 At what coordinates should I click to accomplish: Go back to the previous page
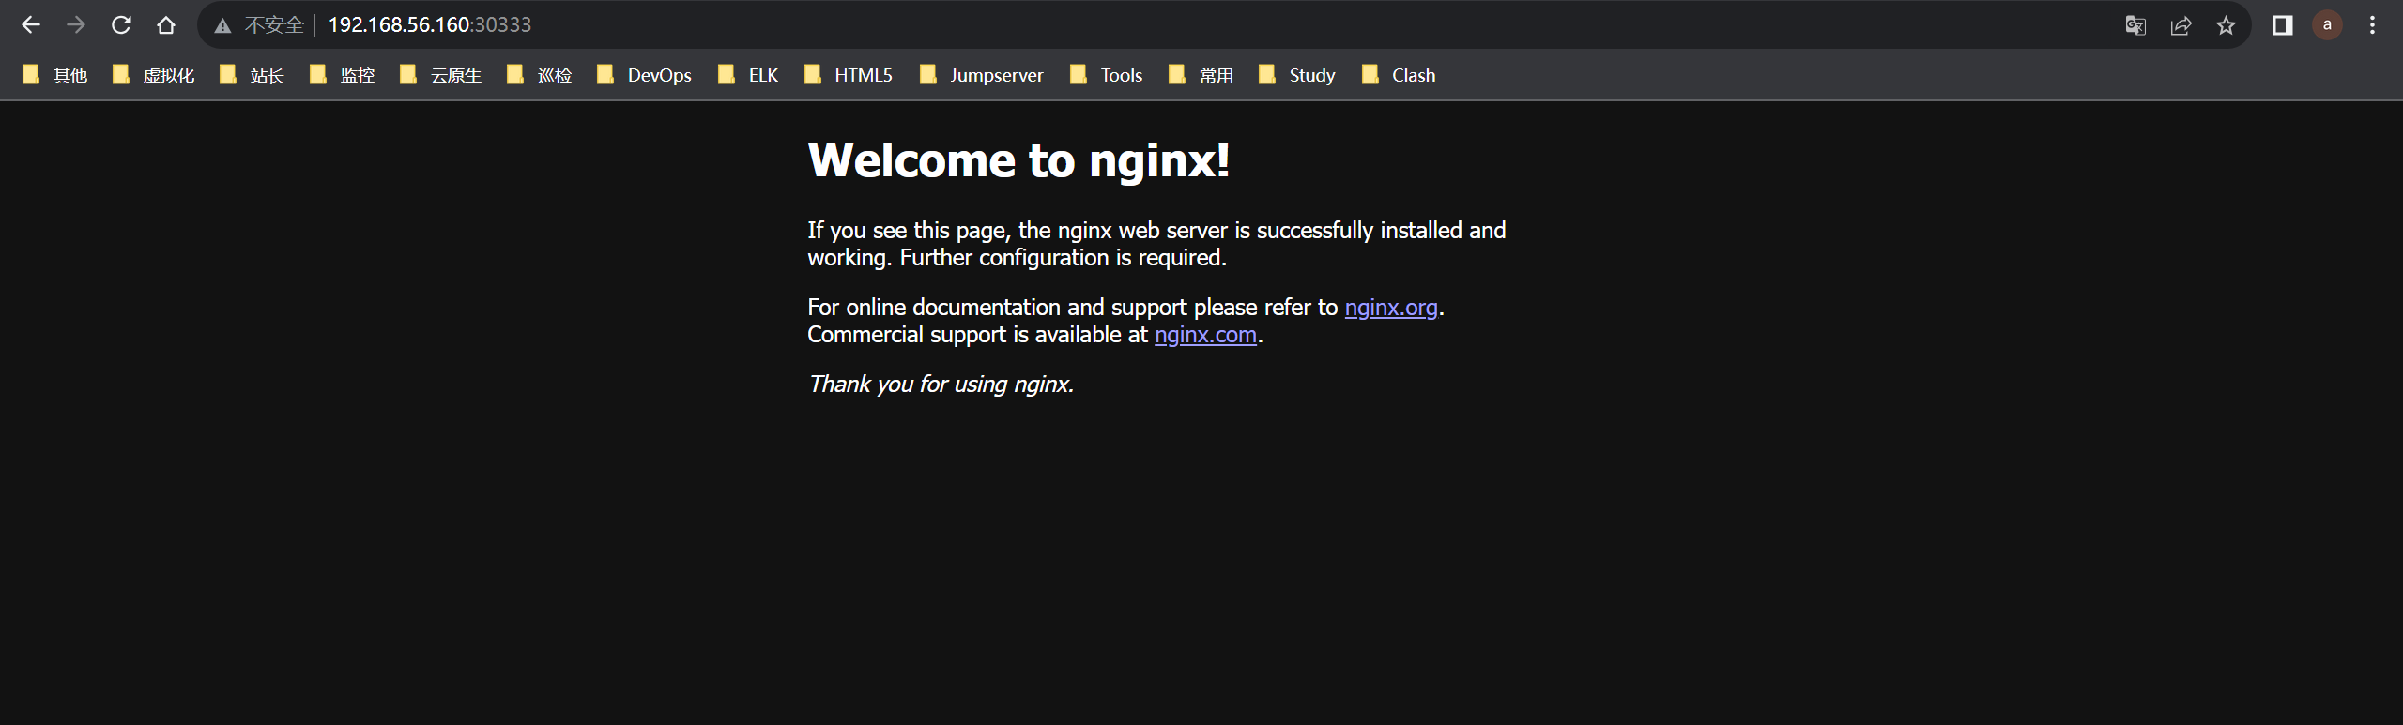31,25
